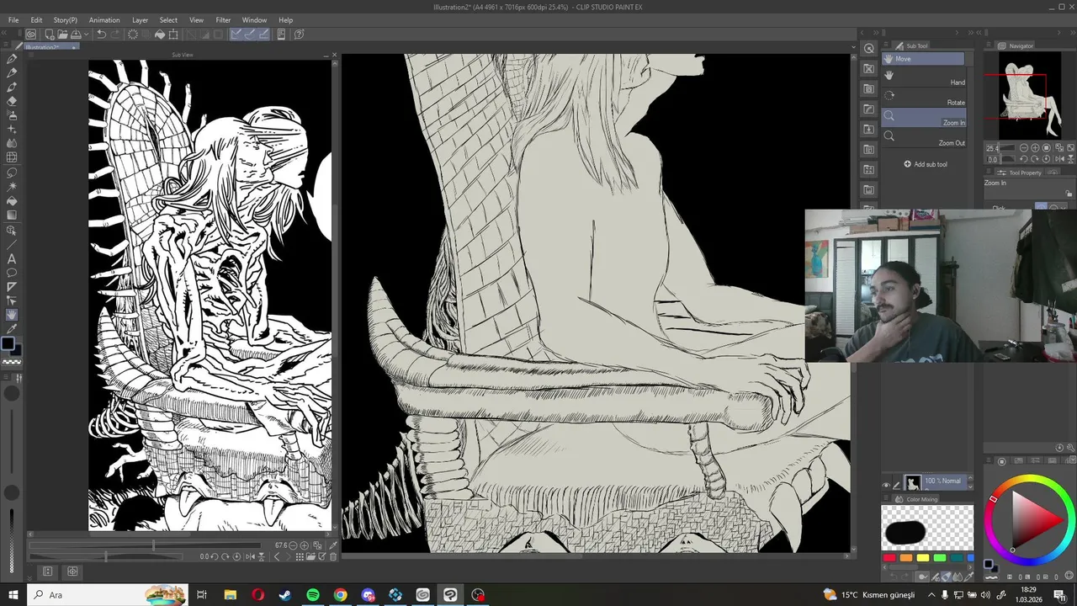Open Spotify from the taskbar
This screenshot has width=1077, height=606.
point(313,595)
